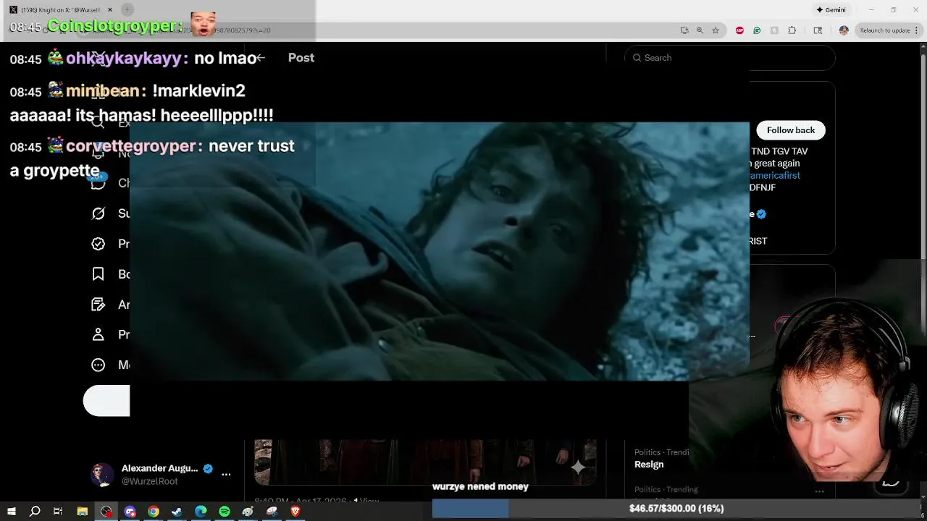Open the Chat icon in X sidebar
The height and width of the screenshot is (521, 927).
[98, 183]
